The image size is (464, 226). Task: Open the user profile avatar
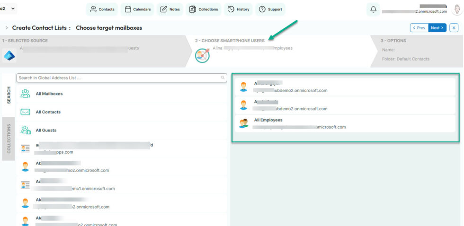(x=456, y=9)
